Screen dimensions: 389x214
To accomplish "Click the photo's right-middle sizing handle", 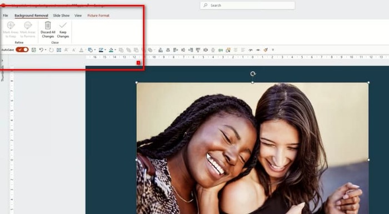I will (x=368, y=160).
